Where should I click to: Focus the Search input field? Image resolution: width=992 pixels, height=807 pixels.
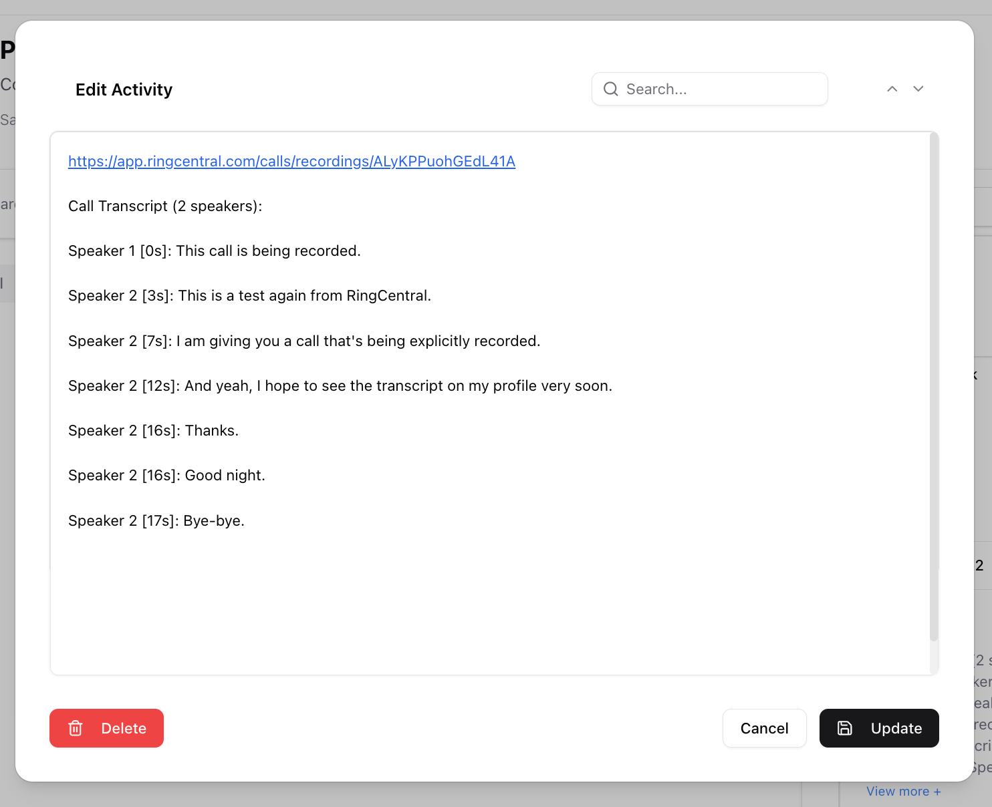710,89
